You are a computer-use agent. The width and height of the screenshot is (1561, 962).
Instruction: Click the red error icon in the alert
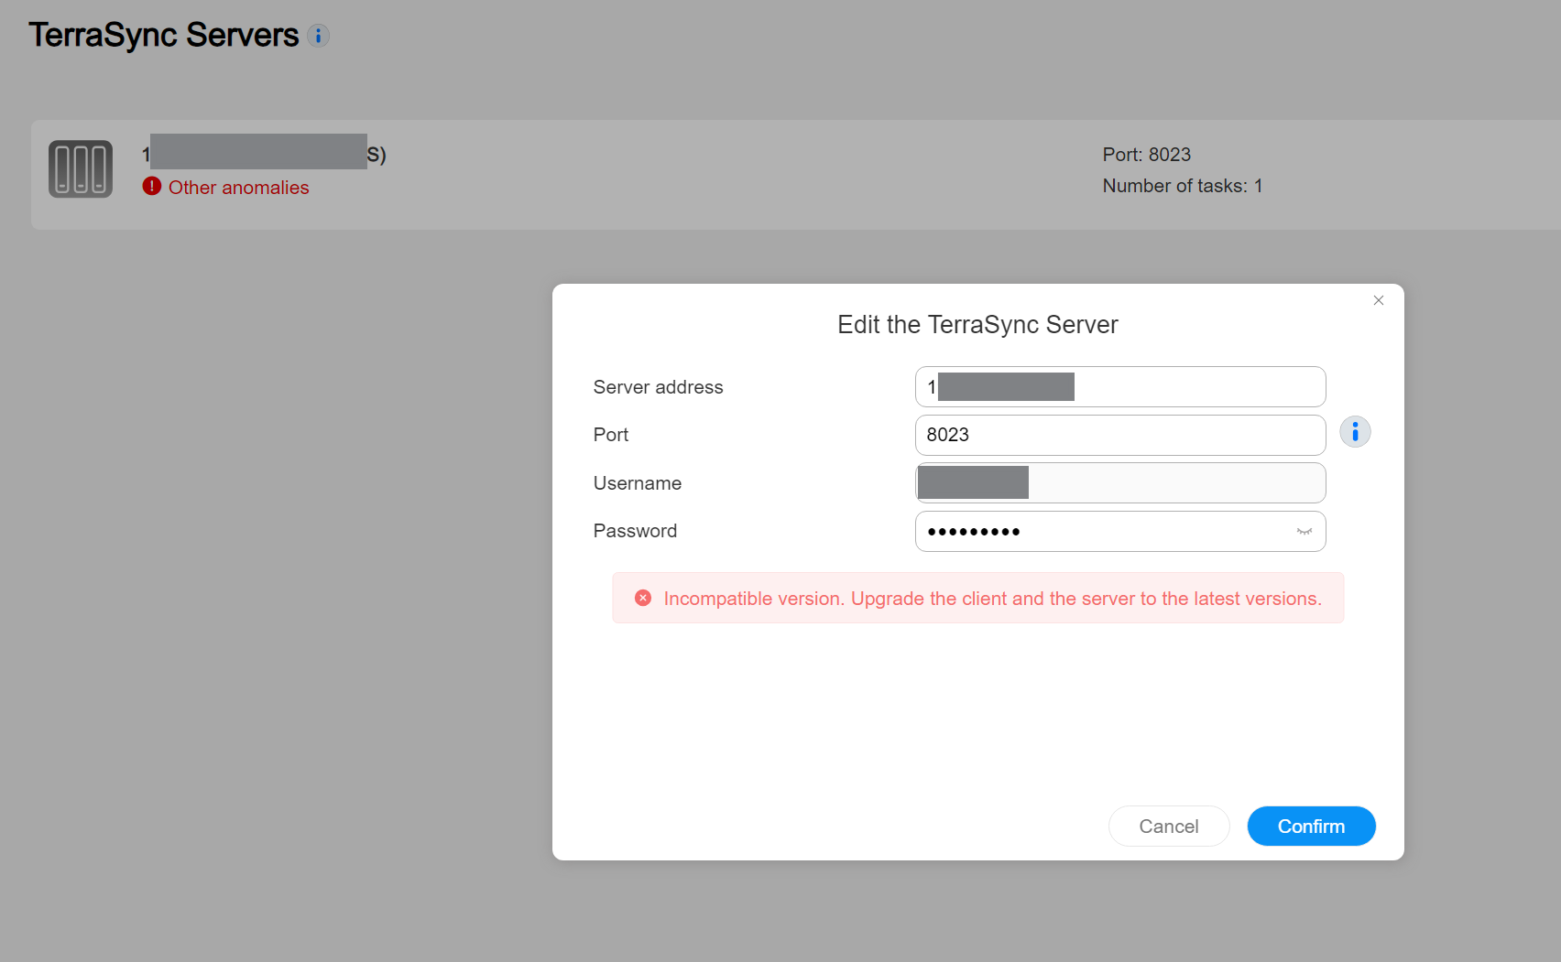pyautogui.click(x=643, y=598)
